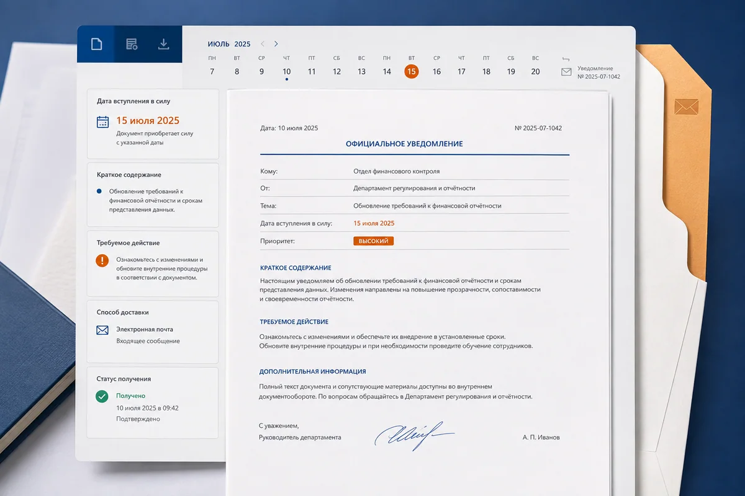The width and height of the screenshot is (745, 496).
Task: Go to previous week with left chevron
Action: [x=263, y=44]
